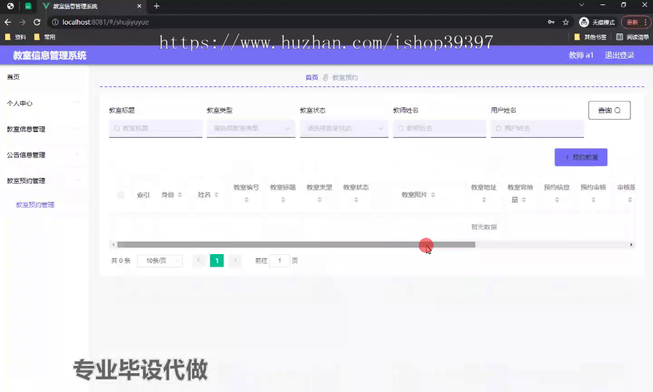This screenshot has width=653, height=392.
Task: Bookmark this page with the star icon
Action: (565, 22)
